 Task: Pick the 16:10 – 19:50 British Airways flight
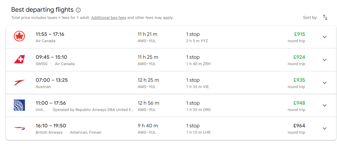pyautogui.click(x=51, y=126)
